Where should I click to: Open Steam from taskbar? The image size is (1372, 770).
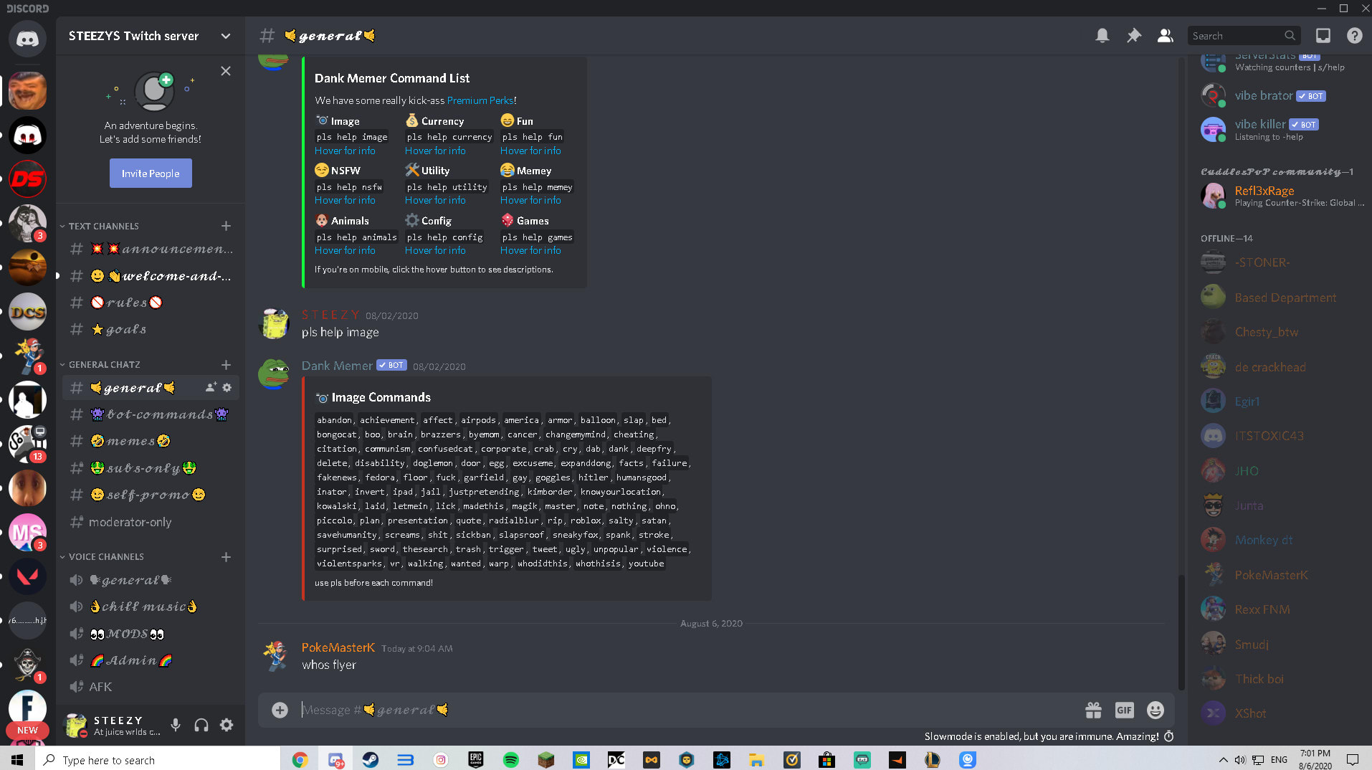pyautogui.click(x=371, y=759)
